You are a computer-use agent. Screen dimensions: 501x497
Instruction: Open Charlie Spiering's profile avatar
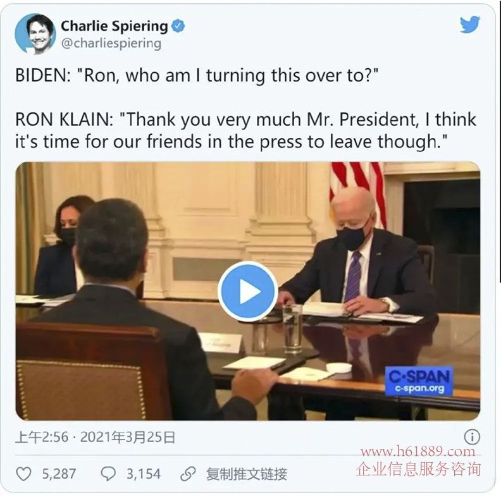coord(35,34)
